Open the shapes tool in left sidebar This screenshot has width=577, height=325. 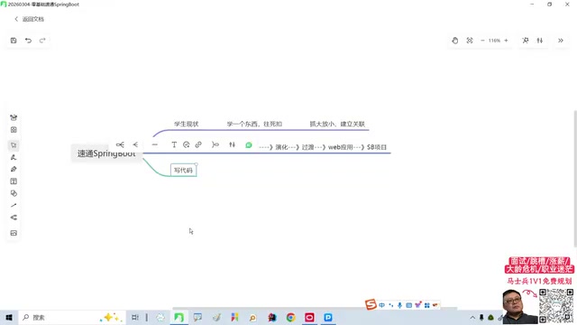[x=14, y=193]
